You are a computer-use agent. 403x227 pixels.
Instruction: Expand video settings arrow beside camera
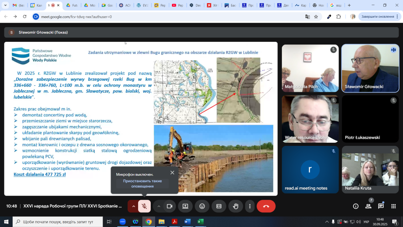click(159, 206)
